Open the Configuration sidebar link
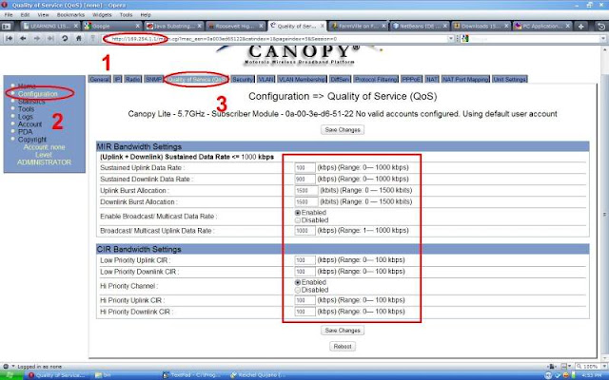Screen dimensions: 609x380 38,94
